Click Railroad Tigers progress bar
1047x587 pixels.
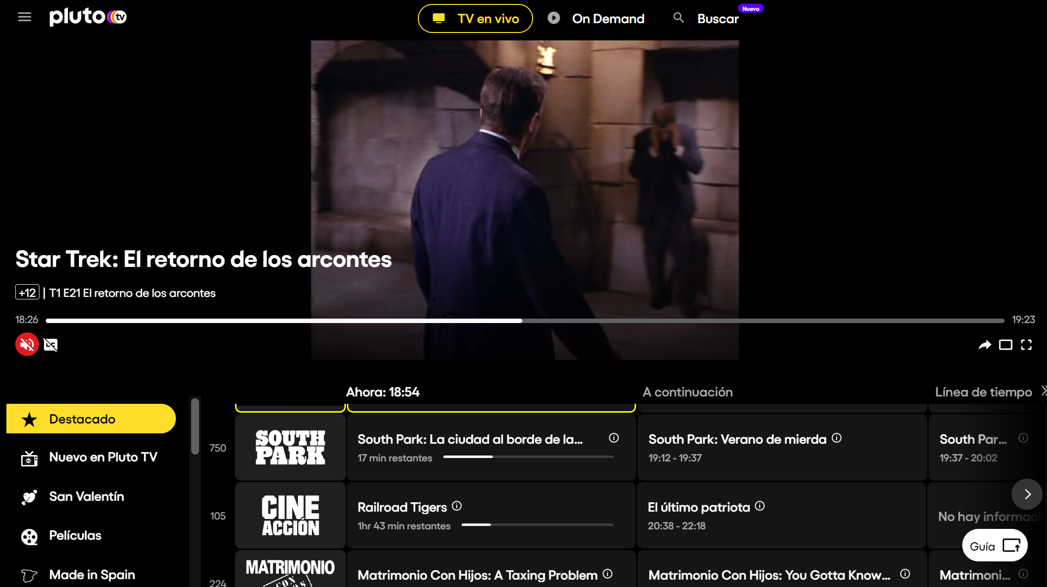coord(538,525)
